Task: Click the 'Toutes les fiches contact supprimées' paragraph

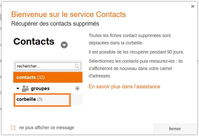Action: pos(130,39)
